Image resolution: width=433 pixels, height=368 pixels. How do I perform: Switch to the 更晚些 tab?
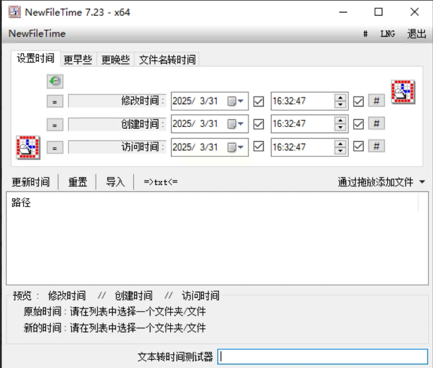(115, 59)
